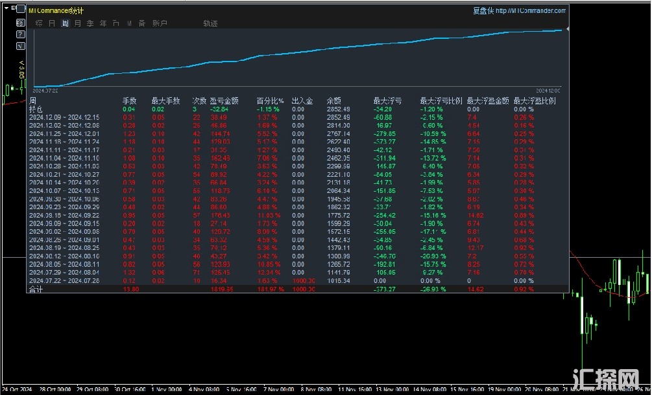This screenshot has width=652, height=395.
Task: Click the 轨迹 trajectory button
Action: click(x=210, y=23)
